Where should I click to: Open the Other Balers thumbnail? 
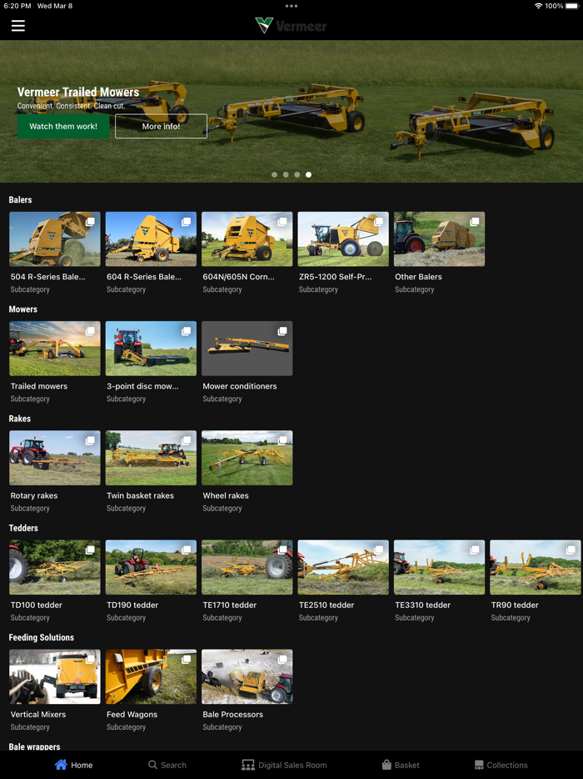coord(439,239)
